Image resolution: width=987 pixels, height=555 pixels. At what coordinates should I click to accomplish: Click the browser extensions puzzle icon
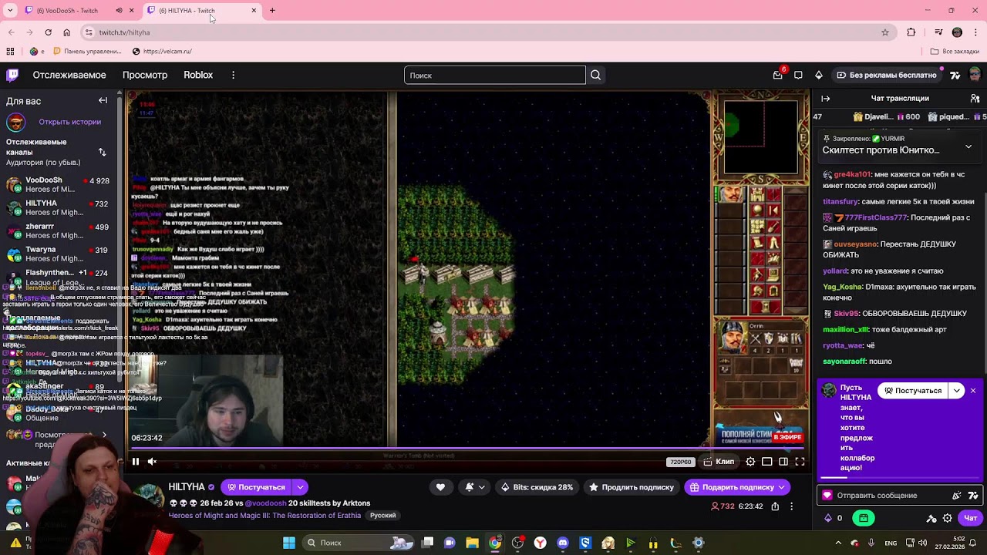tap(911, 32)
